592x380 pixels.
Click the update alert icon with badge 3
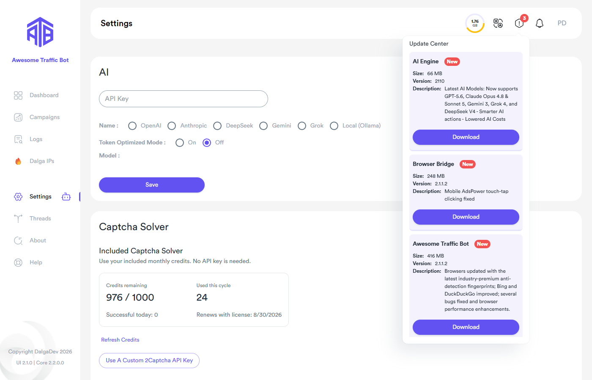click(519, 23)
